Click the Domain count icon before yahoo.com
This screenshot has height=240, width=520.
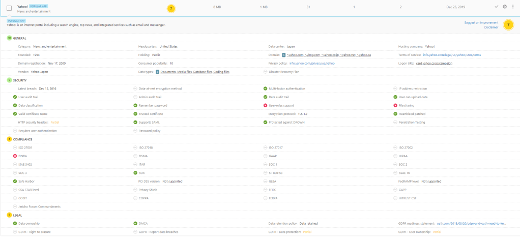[x=283, y=55]
